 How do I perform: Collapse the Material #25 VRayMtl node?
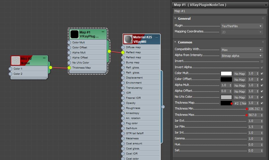(157, 37)
